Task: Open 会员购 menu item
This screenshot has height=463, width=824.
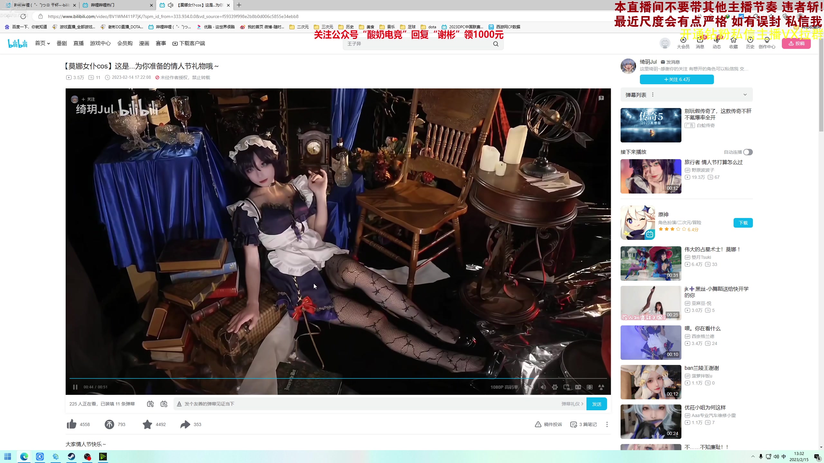Action: pos(125,43)
